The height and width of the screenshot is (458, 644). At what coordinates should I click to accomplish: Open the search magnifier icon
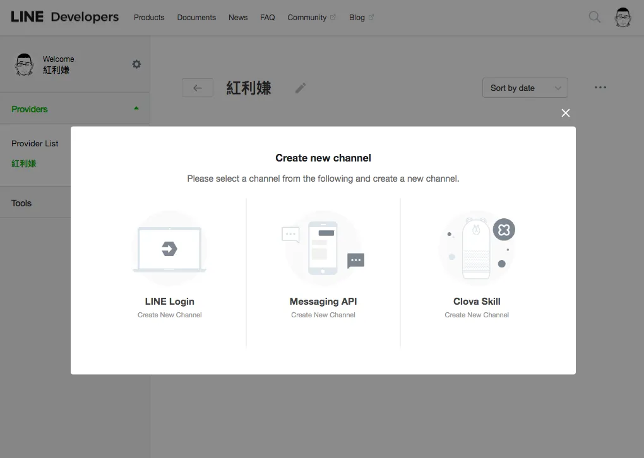tap(594, 17)
